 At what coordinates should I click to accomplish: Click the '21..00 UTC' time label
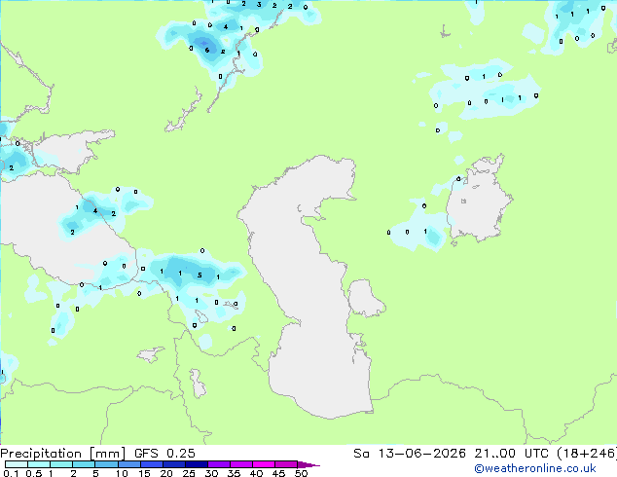point(511,454)
